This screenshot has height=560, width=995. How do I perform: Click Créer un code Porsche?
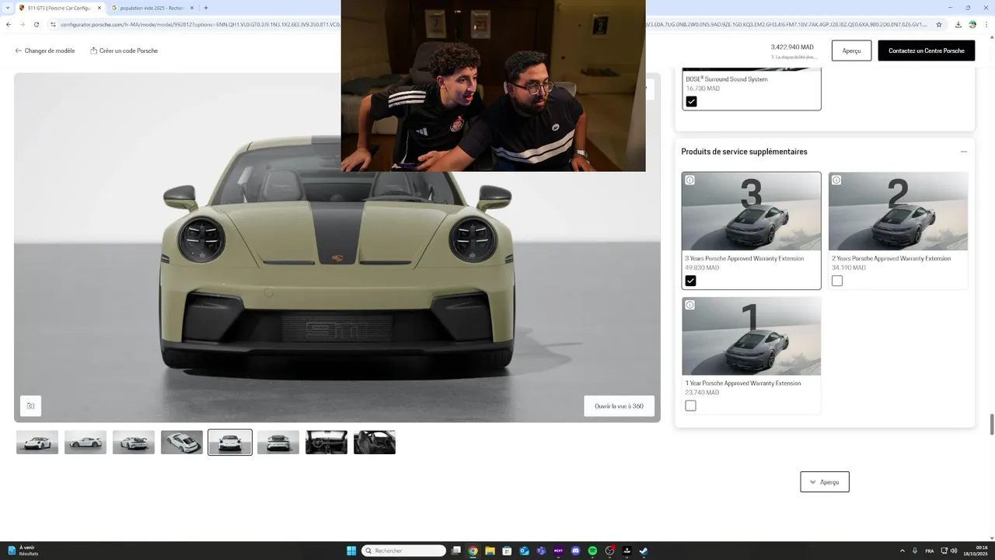[x=124, y=51]
